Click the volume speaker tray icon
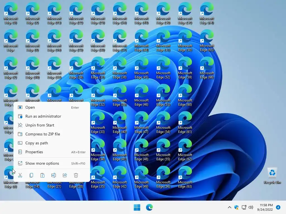This screenshot has width=286, height=214. [251, 207]
